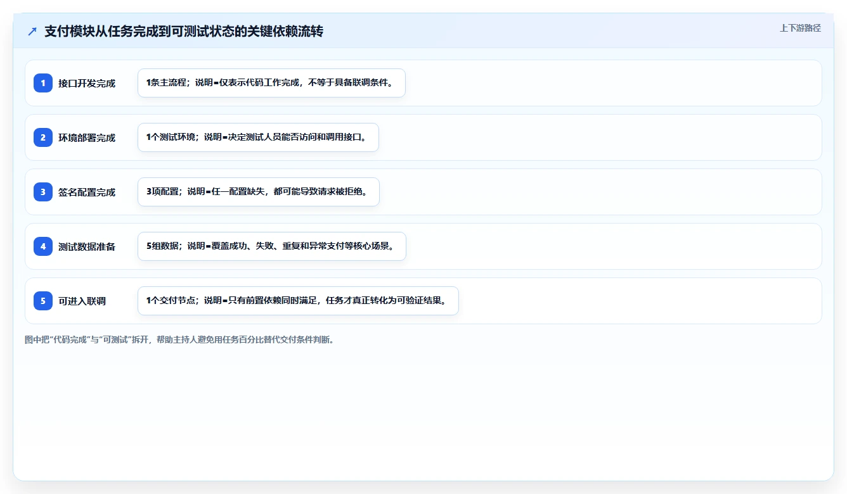Click the 1个测试环境 description box
This screenshot has width=847, height=494.
pyautogui.click(x=258, y=137)
